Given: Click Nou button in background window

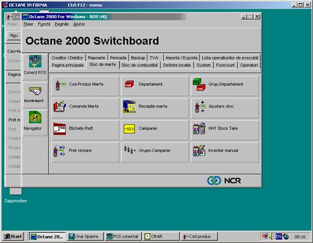Looking at the screenshot, I should coord(14,36).
